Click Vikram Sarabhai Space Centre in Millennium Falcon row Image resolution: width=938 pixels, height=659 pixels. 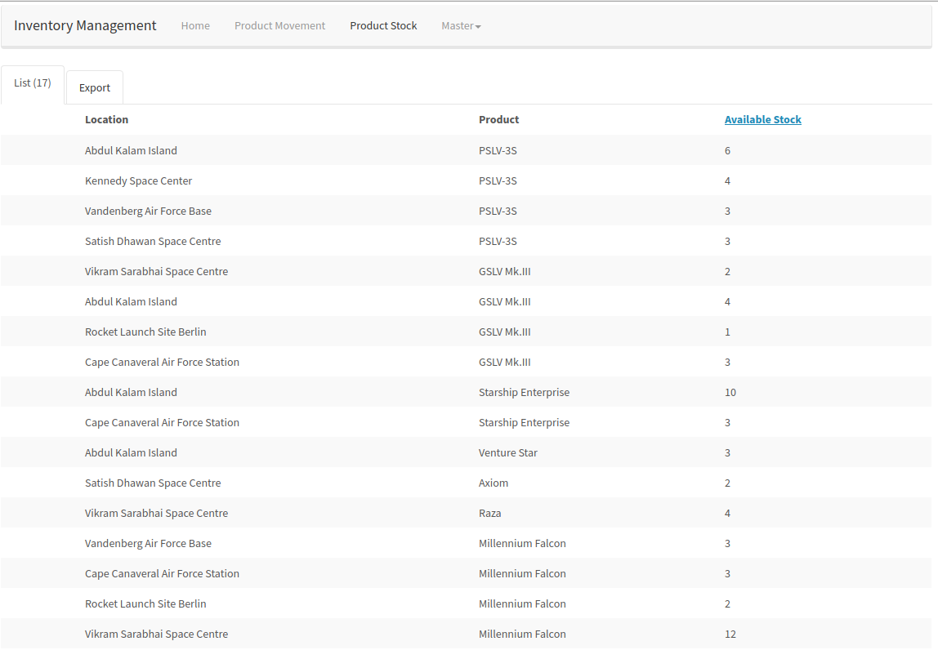[x=156, y=634]
